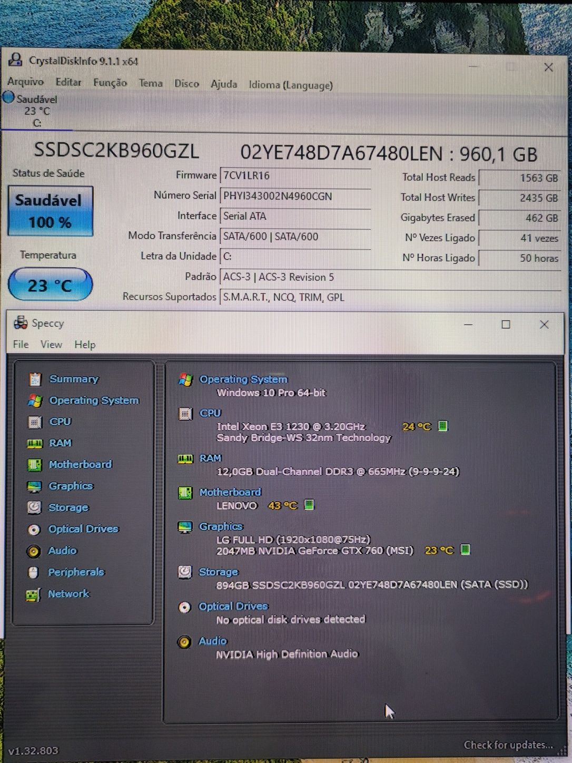Click the Peripherals mouse icon in sidebar
The height and width of the screenshot is (763, 572).
(33, 573)
